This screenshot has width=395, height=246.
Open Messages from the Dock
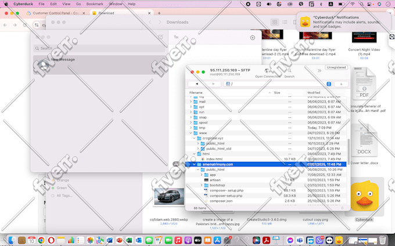tap(149, 240)
